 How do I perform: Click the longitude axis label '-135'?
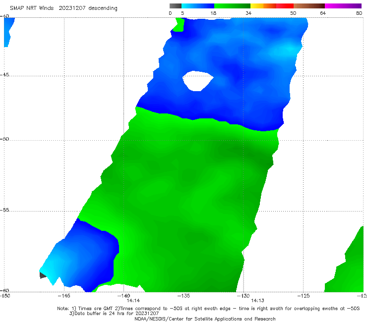click(183, 296)
